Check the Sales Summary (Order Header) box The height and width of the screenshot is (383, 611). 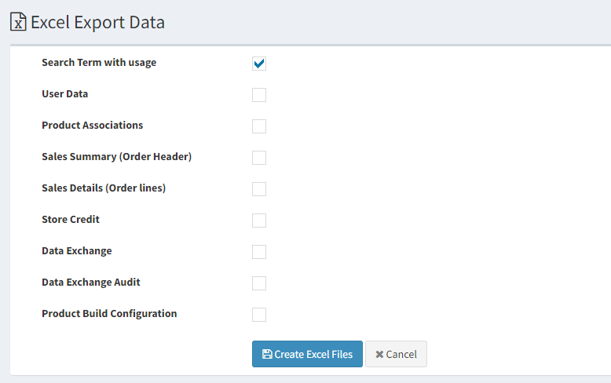[259, 158]
